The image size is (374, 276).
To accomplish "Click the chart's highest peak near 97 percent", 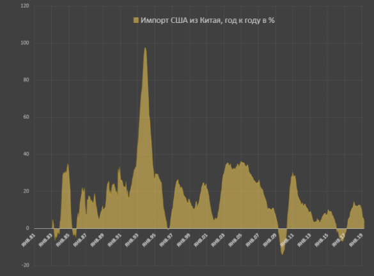I will (145, 48).
